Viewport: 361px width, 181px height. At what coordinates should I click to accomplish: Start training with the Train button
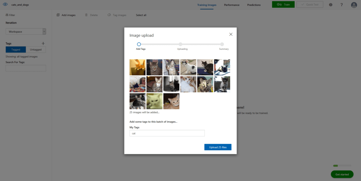pos(283,4)
